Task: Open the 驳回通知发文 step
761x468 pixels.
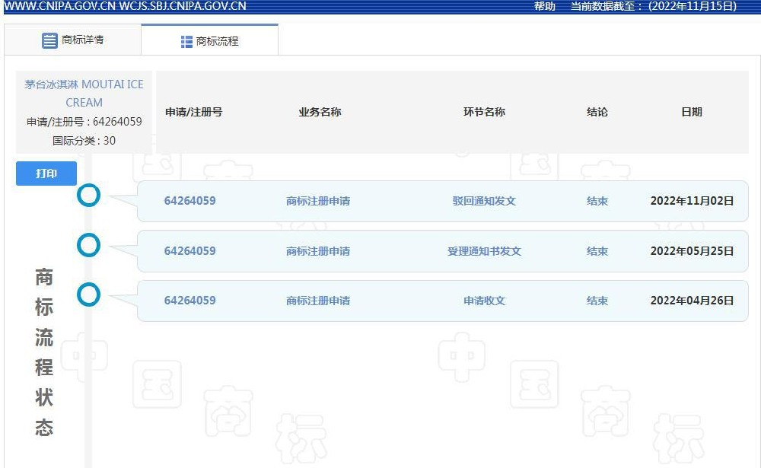Action: 484,201
